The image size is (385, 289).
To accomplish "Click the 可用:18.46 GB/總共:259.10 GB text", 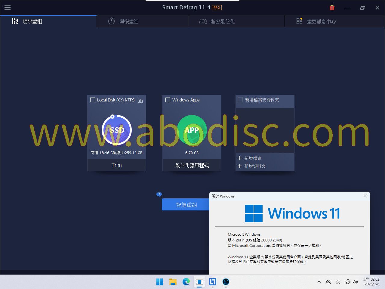I will [117, 153].
